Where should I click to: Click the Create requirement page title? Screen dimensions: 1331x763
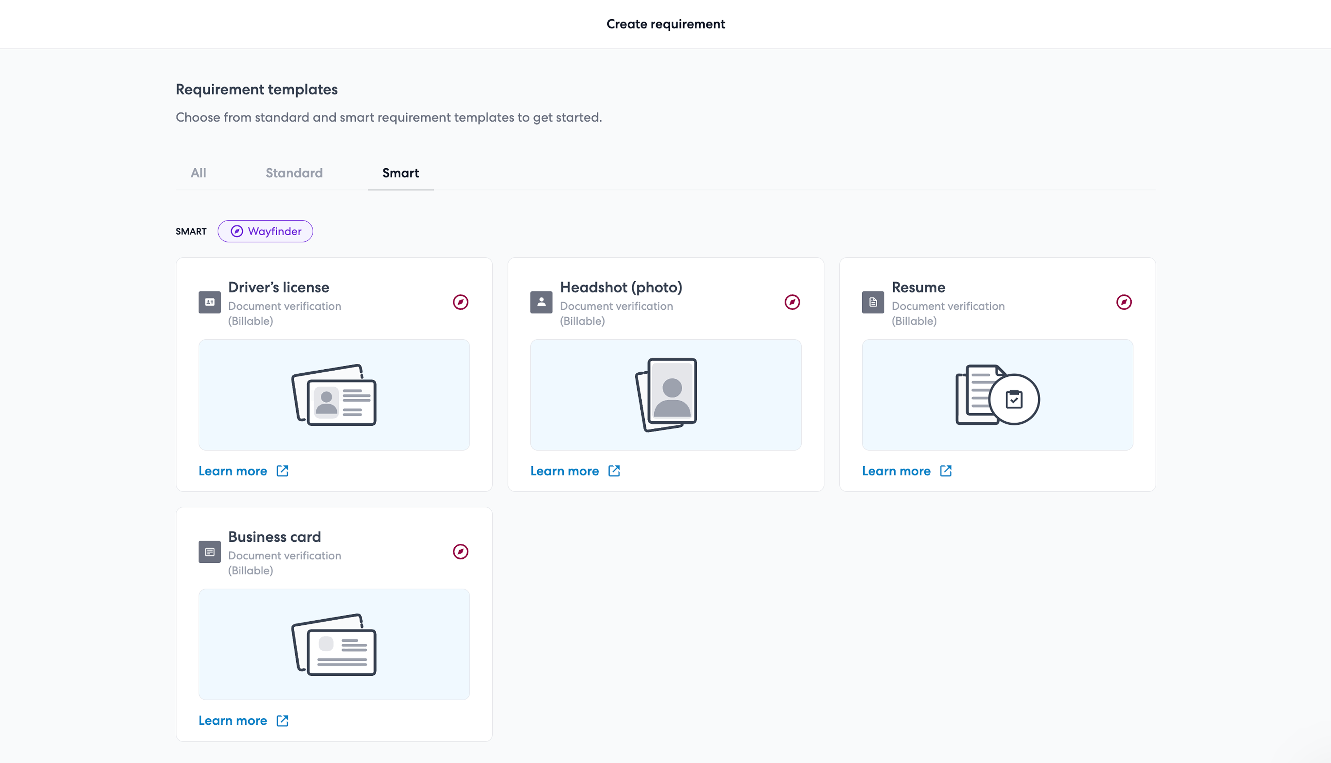pos(666,24)
